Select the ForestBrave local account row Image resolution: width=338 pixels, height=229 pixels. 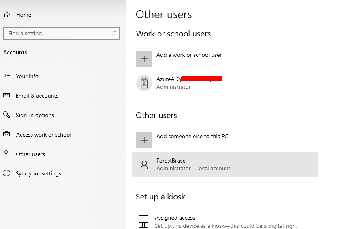pyautogui.click(x=225, y=165)
